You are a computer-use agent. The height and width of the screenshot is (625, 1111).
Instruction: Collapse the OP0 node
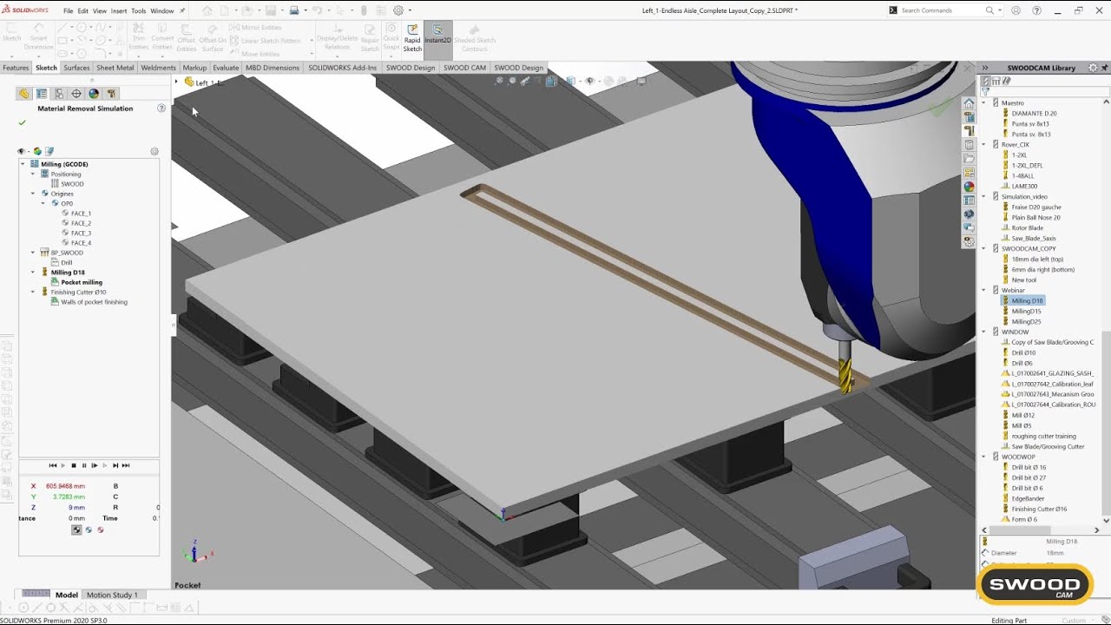click(x=43, y=203)
